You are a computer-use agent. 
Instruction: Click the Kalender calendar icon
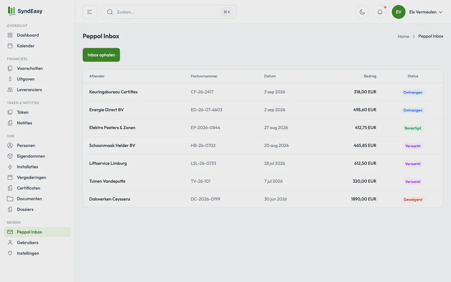(10, 46)
